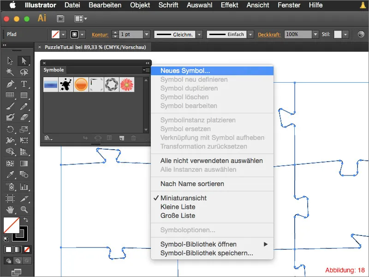369x277 pixels.
Task: Delete a symbol with the trash icon
Action: (x=133, y=138)
